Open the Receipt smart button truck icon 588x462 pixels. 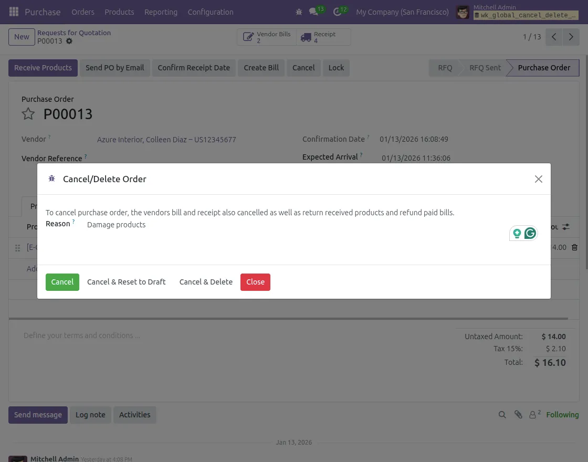306,37
